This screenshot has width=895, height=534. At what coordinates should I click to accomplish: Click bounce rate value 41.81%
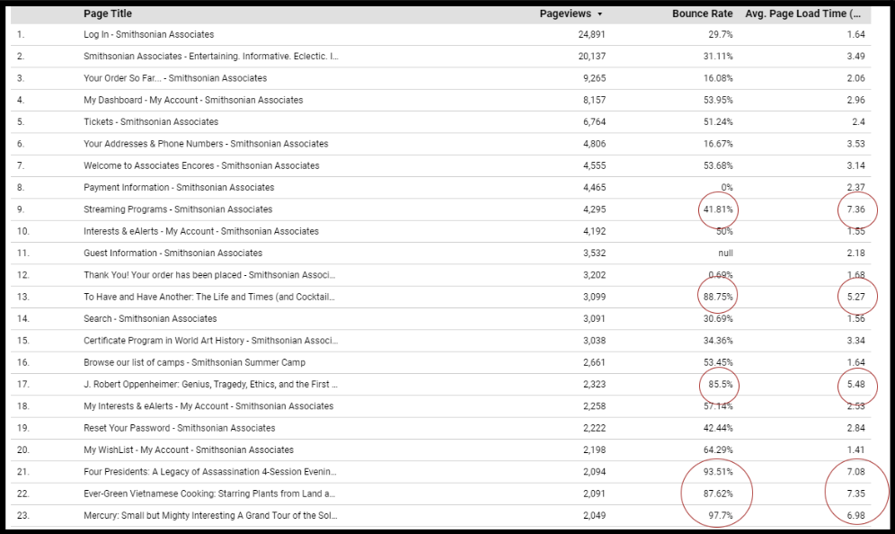tap(718, 209)
